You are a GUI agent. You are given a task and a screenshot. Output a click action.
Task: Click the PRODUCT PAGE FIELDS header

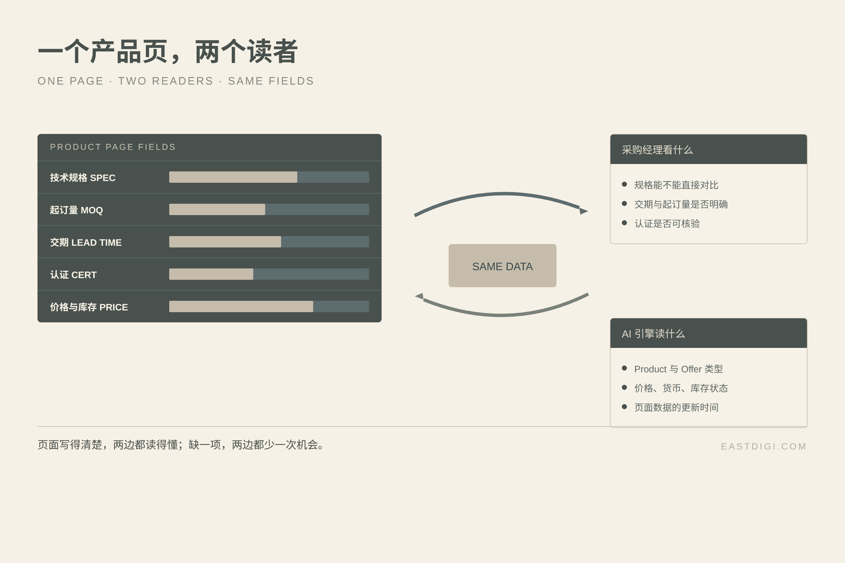click(113, 147)
